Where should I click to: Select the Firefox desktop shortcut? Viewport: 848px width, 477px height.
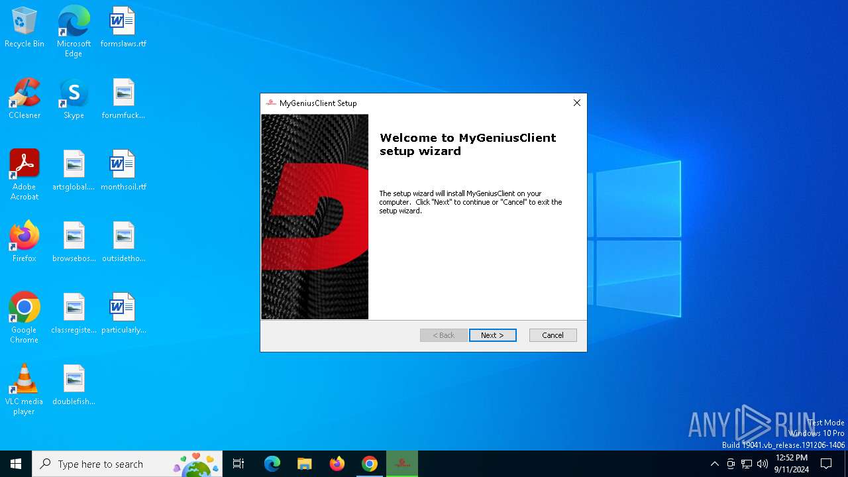pos(25,242)
